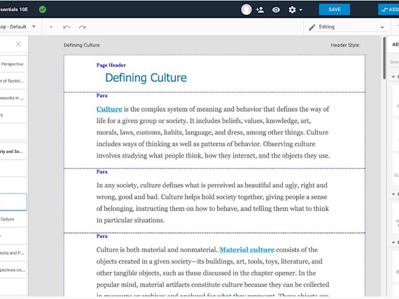
Task: Follow the Culture glossary link
Action: click(x=109, y=109)
